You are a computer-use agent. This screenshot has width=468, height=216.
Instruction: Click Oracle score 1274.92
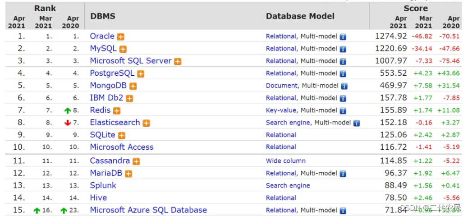pyautogui.click(x=391, y=36)
